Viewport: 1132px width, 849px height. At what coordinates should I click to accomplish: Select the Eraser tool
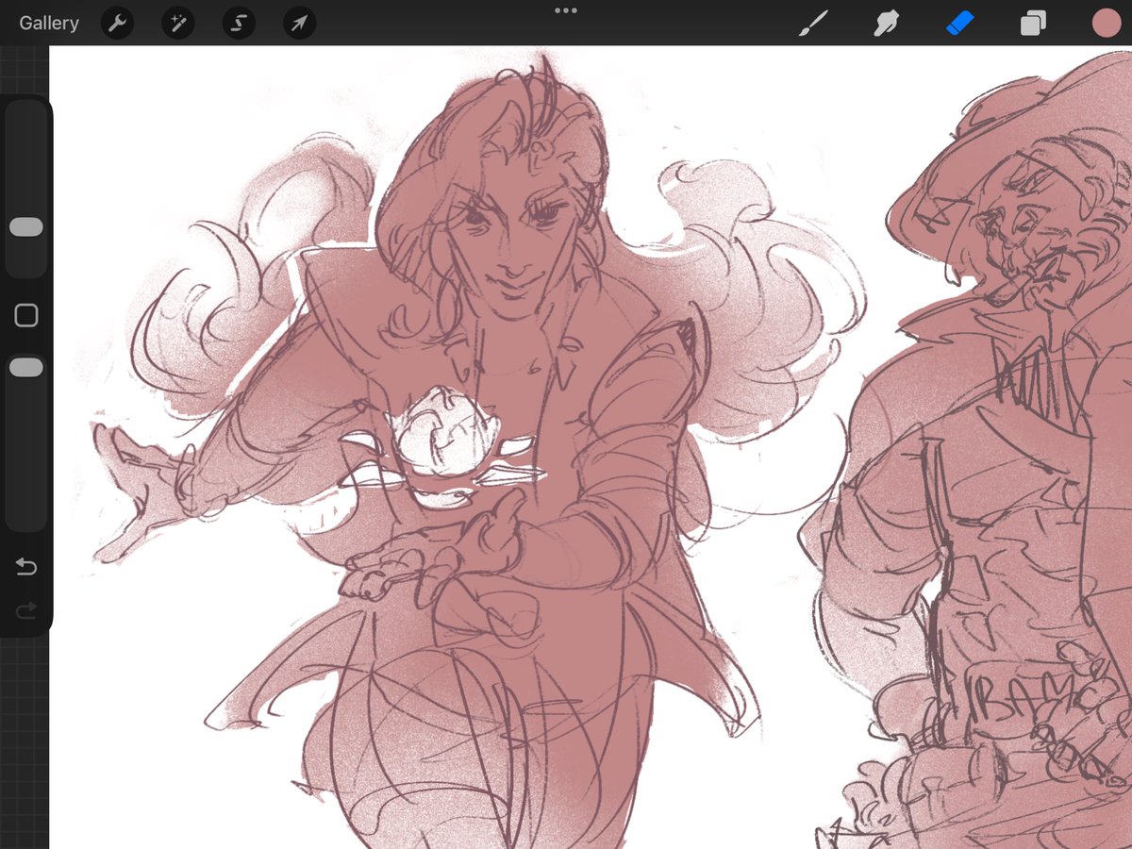point(959,24)
